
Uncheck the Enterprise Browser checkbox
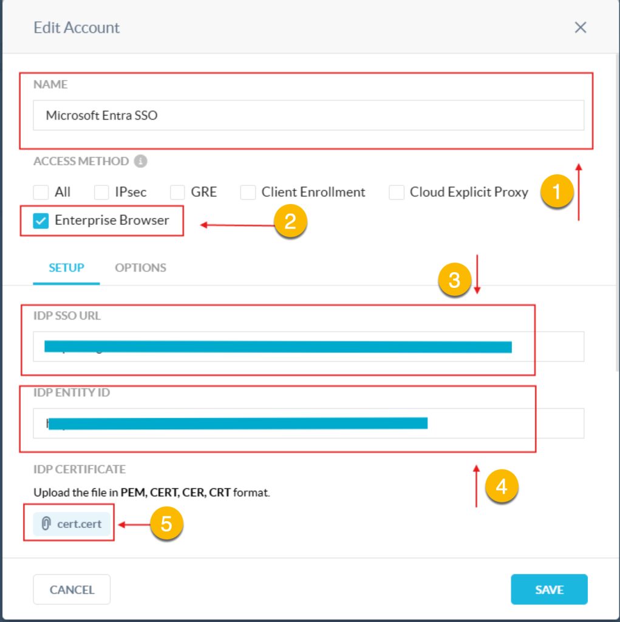click(41, 220)
